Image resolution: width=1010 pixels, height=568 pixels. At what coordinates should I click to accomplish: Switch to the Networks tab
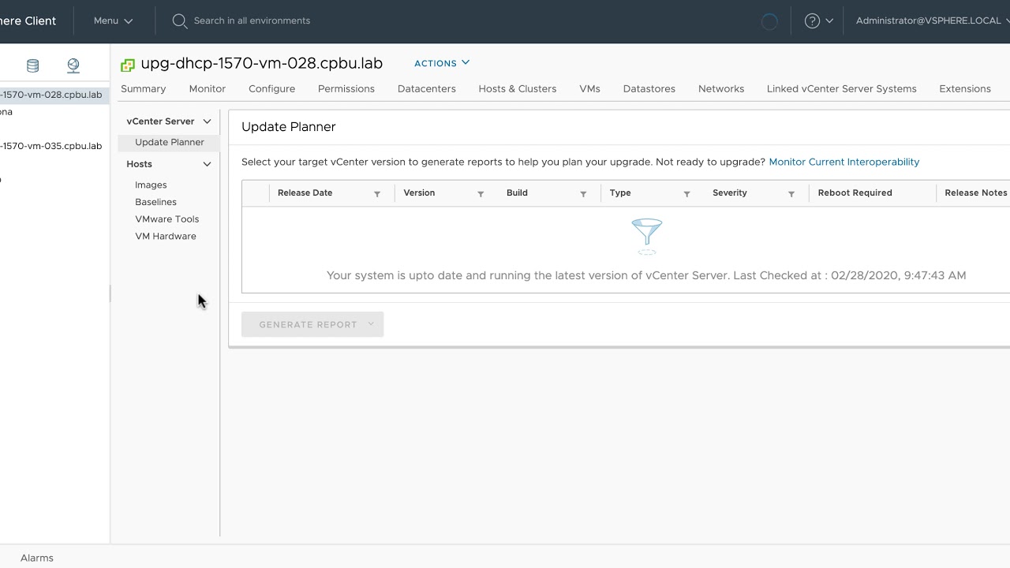point(721,88)
